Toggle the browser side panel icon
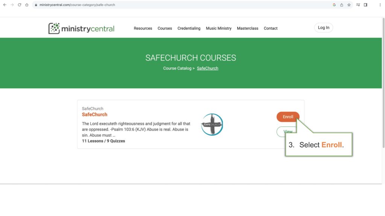This screenshot has height=216, width=385. click(365, 4)
